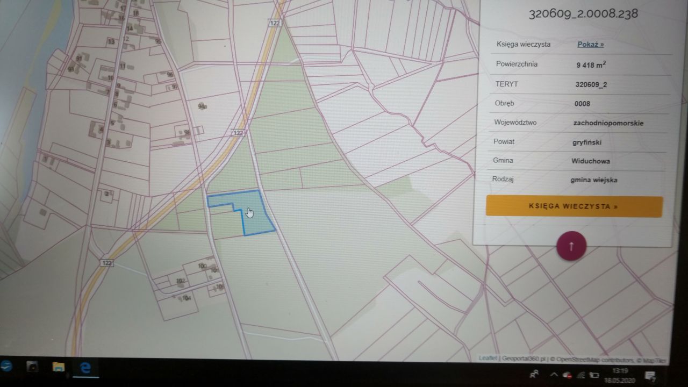Click parcel number 13 on the map
The height and width of the screenshot is (387, 688).
pyautogui.click(x=111, y=41)
